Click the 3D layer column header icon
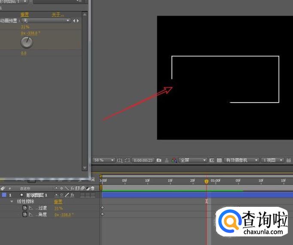 92,188
